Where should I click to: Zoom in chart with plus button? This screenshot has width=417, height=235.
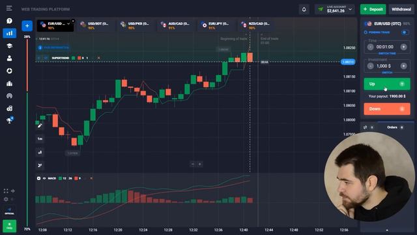pyautogui.click(x=200, y=164)
